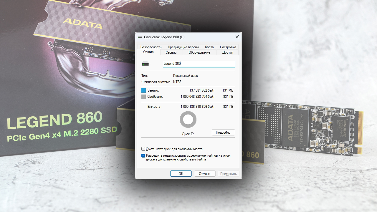Select the Общие tab
Image resolution: width=377 pixels, height=212 pixels.
[x=148, y=52]
